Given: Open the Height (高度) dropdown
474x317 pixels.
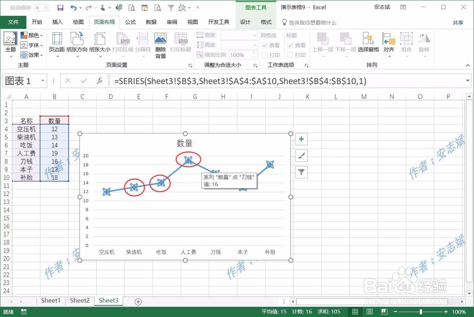Looking at the screenshot, I should pyautogui.click(x=254, y=45).
